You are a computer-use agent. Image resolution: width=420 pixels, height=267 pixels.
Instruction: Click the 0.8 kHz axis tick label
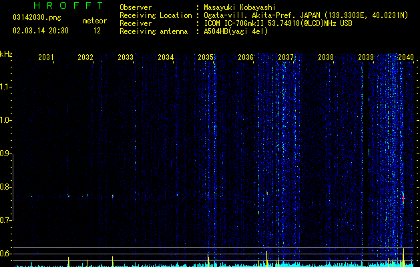(x=5, y=187)
